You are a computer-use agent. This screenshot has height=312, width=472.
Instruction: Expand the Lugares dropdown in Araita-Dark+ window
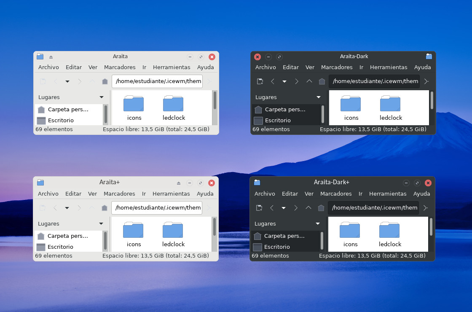(x=318, y=224)
